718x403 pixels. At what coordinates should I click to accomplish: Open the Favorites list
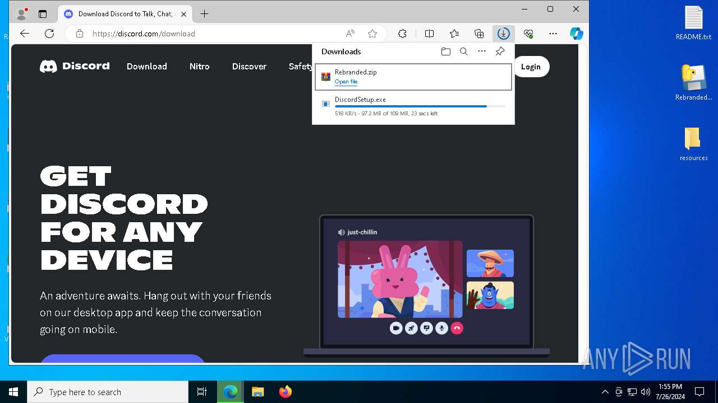click(x=454, y=34)
